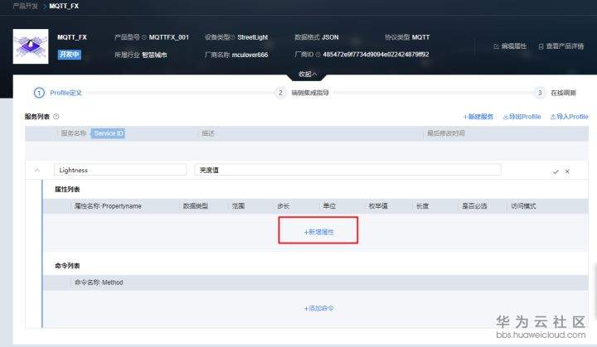
Task: Confirm service edit with checkmark icon
Action: pos(556,171)
